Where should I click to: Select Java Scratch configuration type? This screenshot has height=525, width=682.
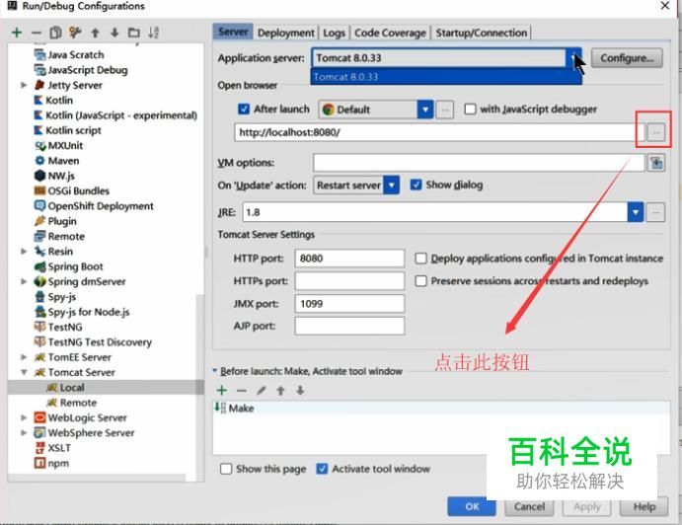click(x=70, y=55)
